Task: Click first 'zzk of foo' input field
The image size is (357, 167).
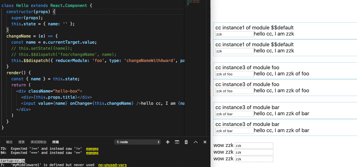Action: (234, 74)
